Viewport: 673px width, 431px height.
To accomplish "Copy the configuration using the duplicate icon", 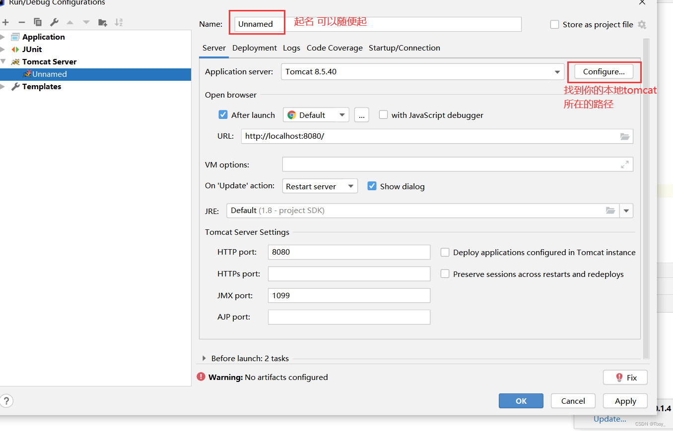I will (38, 22).
